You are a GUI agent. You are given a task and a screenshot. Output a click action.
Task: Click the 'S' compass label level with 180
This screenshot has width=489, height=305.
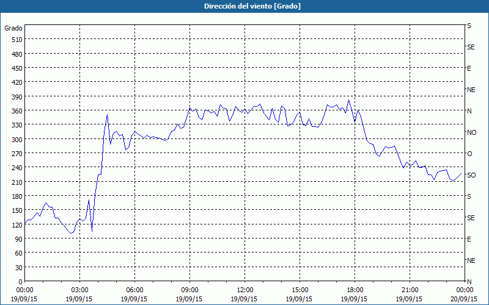(x=469, y=196)
